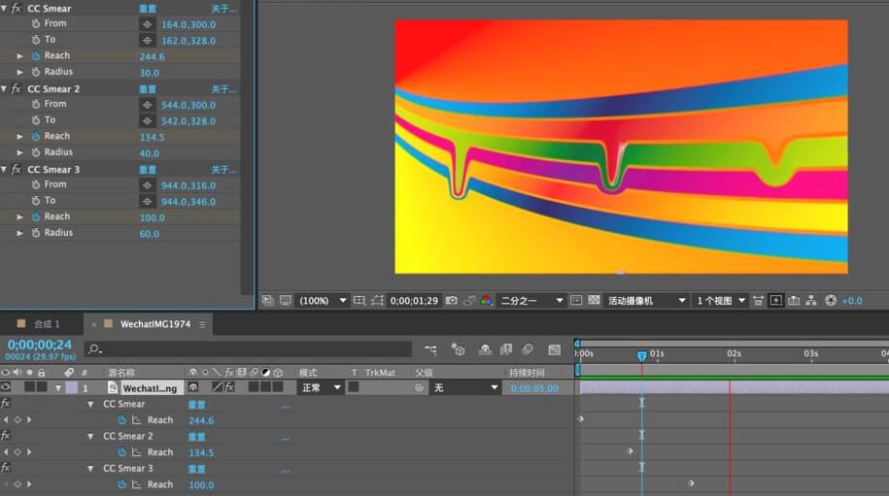Click 重置 reset link for CC Smear 2
889x496 pixels.
tap(148, 89)
